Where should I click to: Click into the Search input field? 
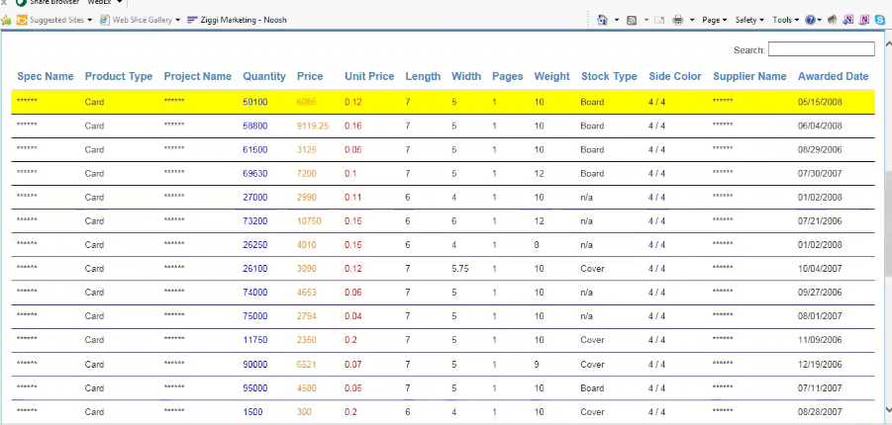821,49
